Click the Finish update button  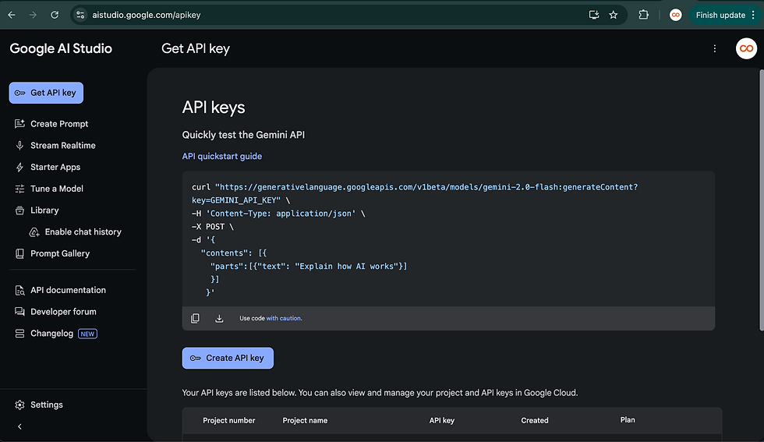[x=720, y=15]
